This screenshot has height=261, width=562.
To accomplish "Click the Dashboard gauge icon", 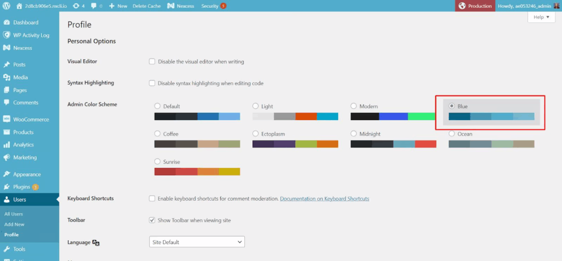I will (7, 22).
